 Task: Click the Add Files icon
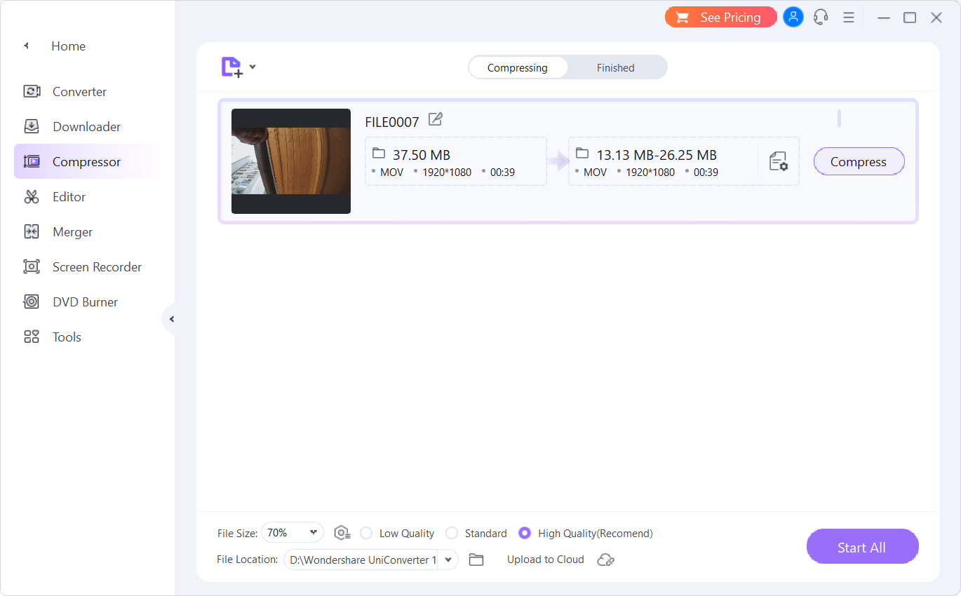point(232,67)
